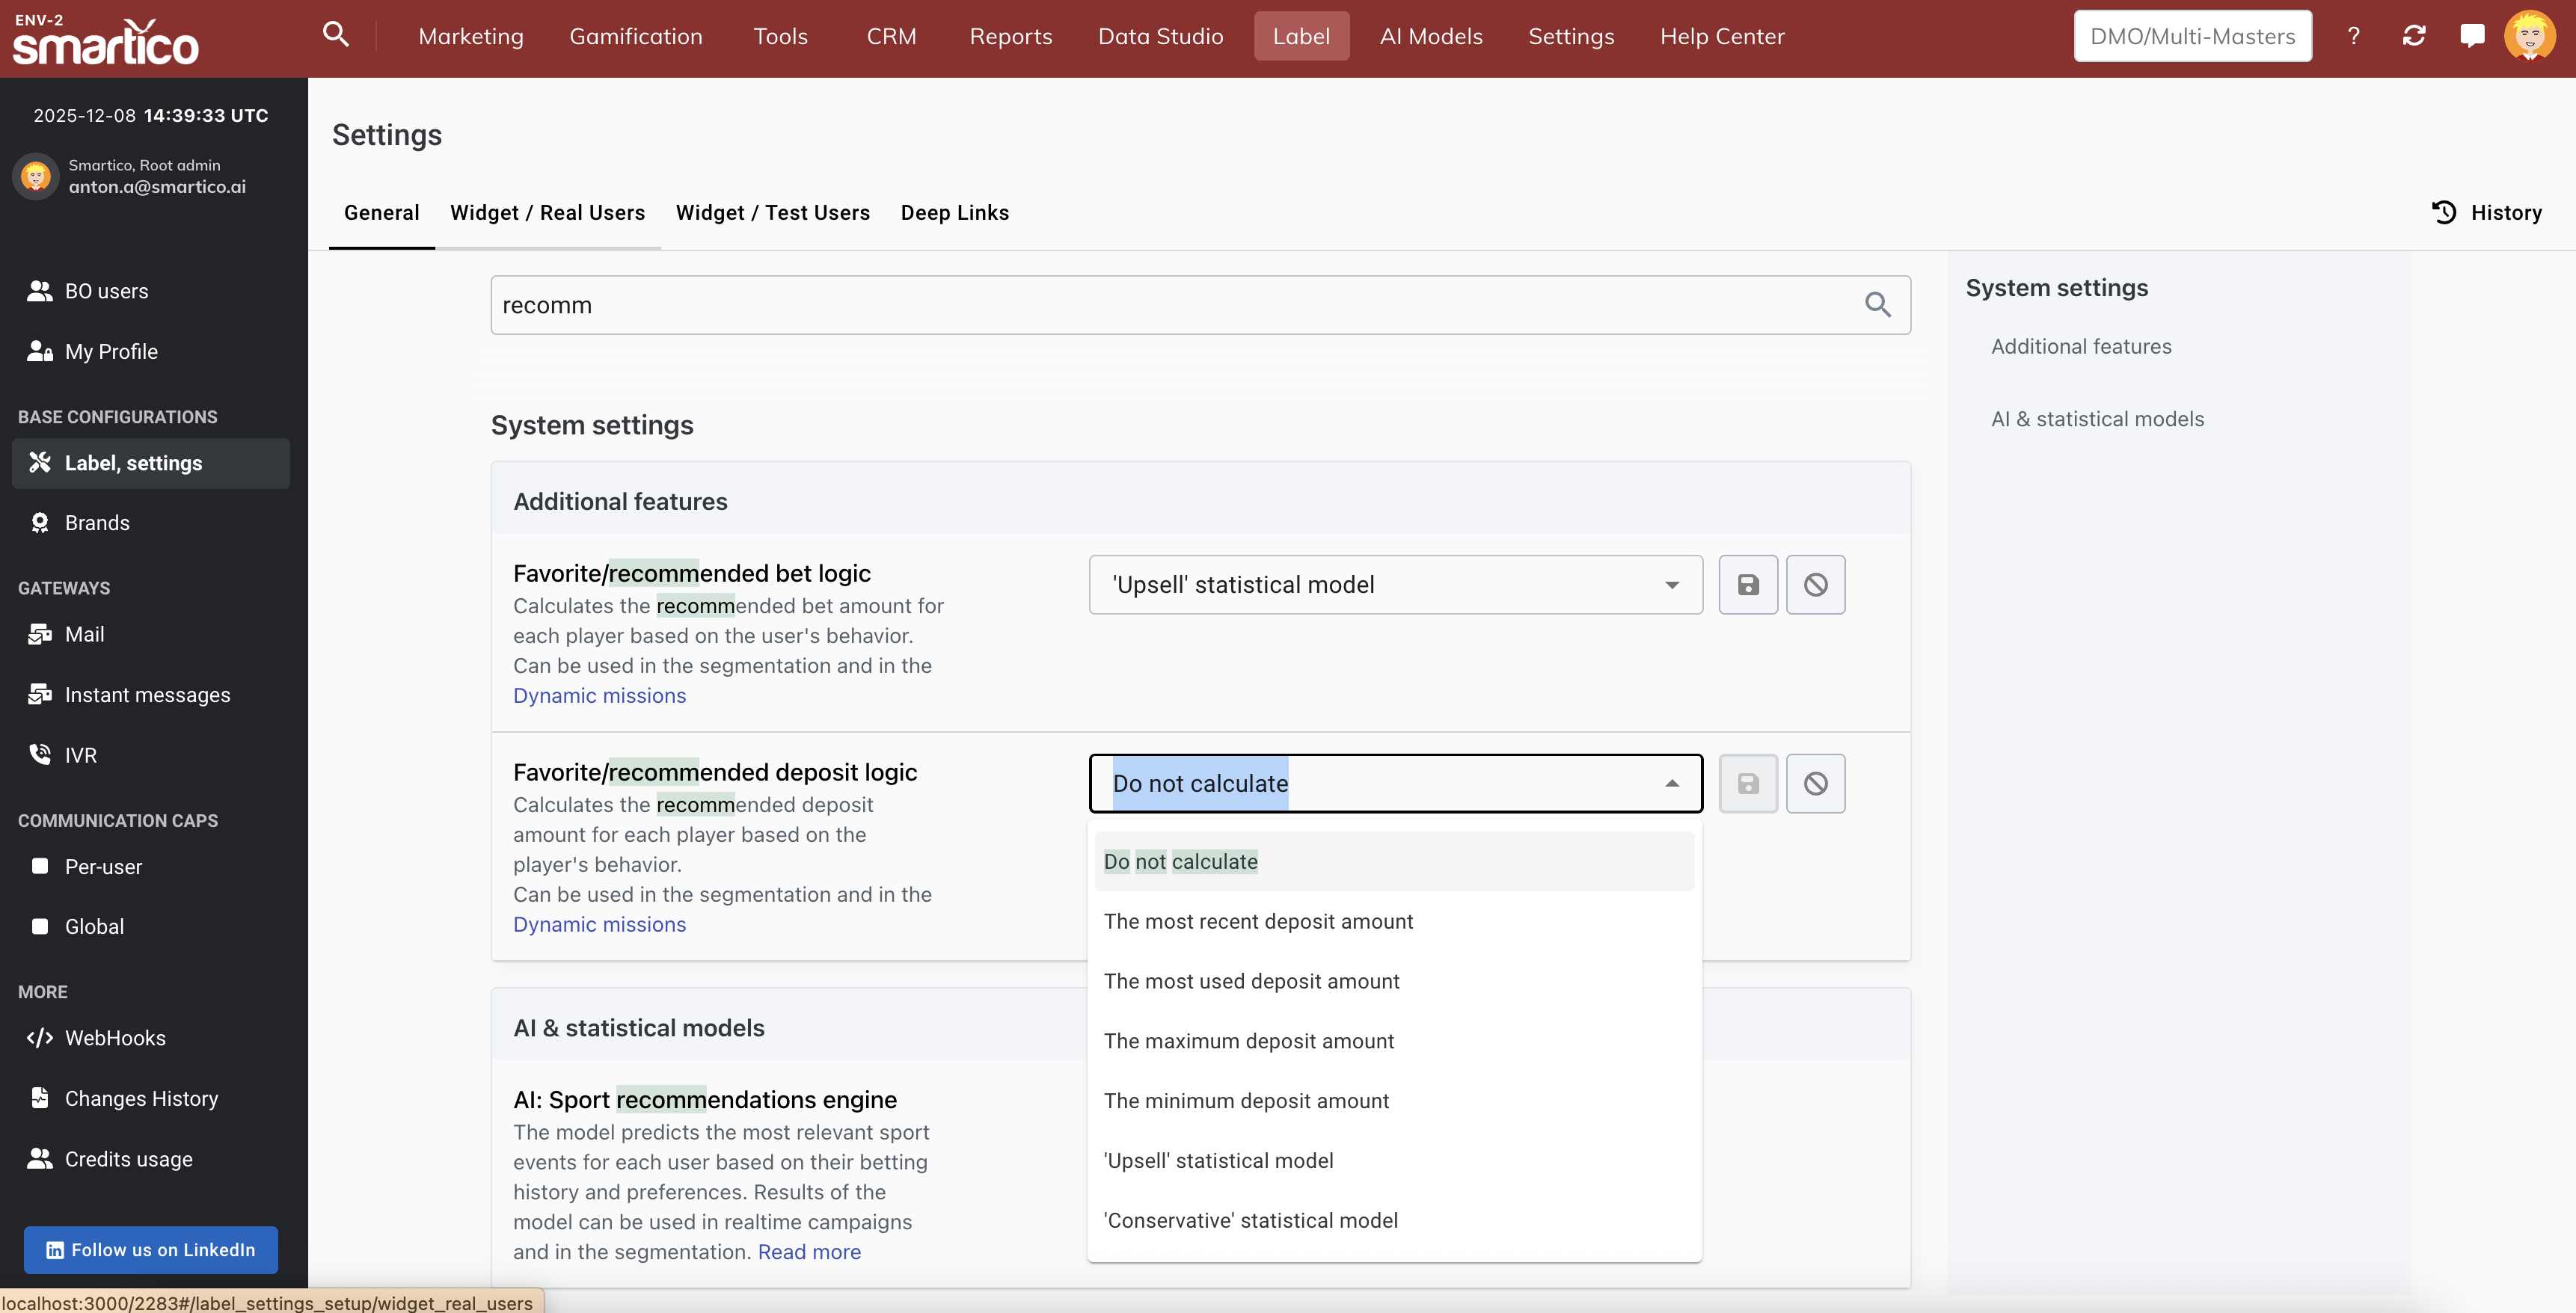This screenshot has height=1313, width=2576.
Task: Click Follow us on LinkedIn button
Action: click(151, 1250)
